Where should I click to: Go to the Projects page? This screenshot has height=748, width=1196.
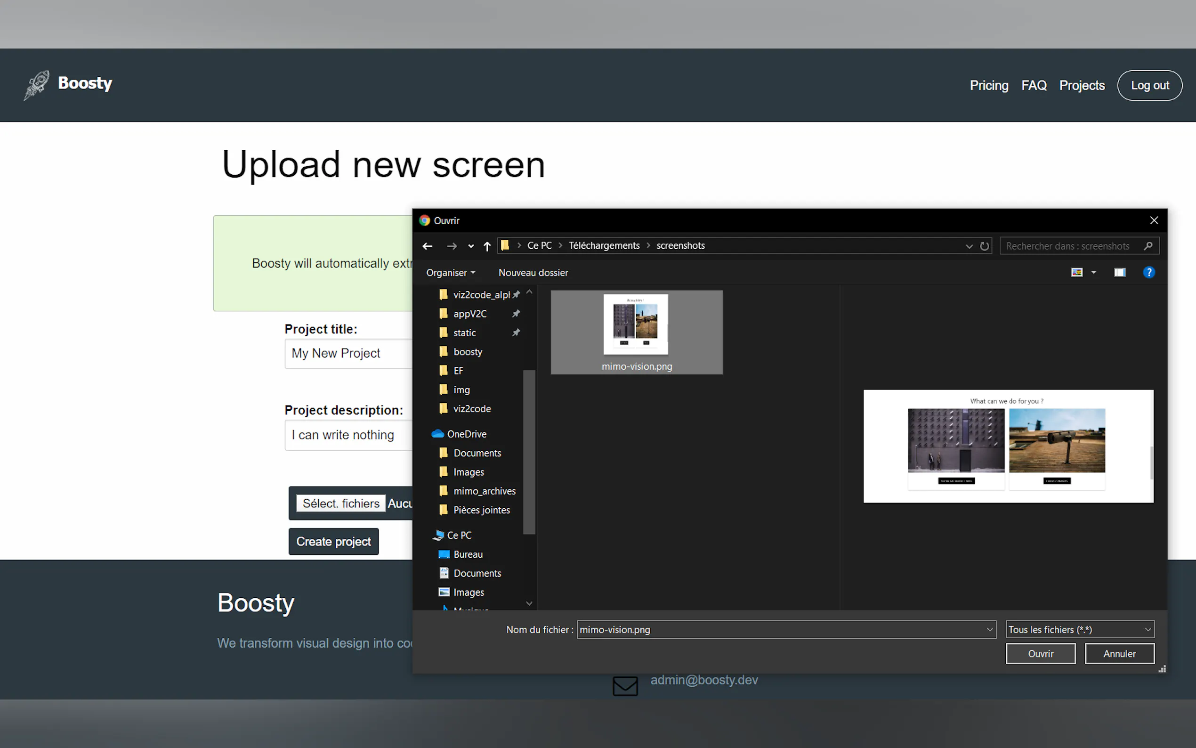point(1081,85)
